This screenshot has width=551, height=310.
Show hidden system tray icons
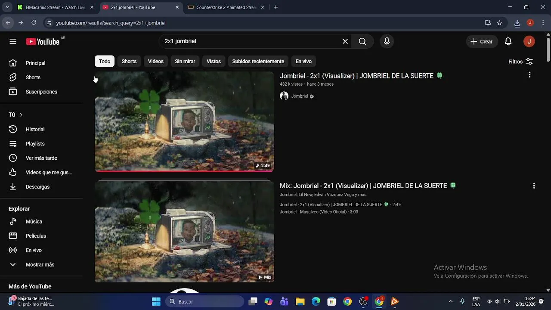tap(451, 301)
